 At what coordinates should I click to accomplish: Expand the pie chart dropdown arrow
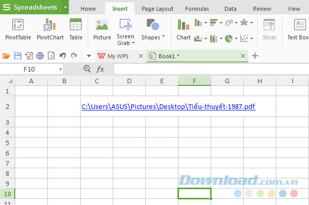tap(236, 38)
